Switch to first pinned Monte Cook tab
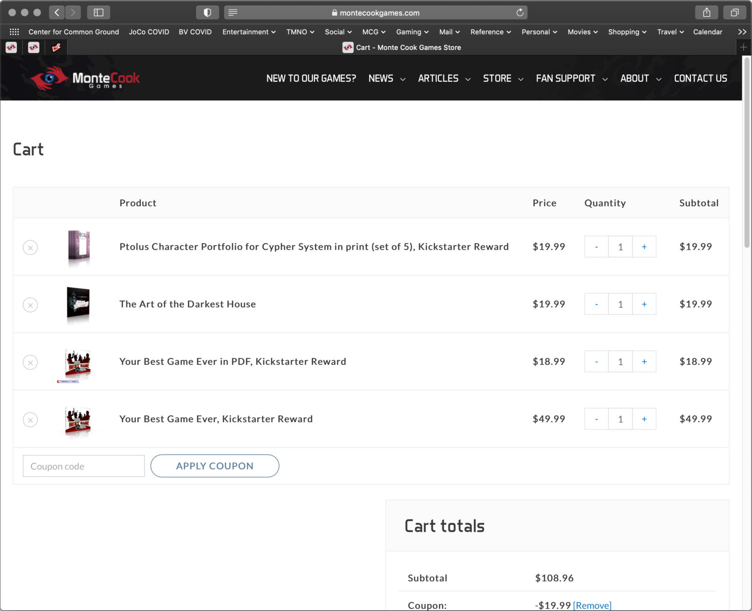This screenshot has width=752, height=611. 11,47
